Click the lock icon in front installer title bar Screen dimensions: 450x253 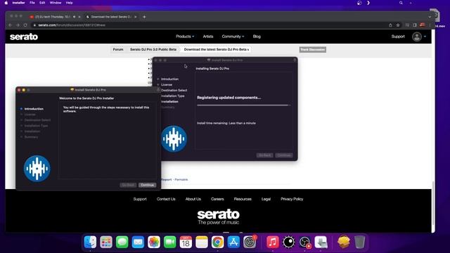click(x=157, y=90)
